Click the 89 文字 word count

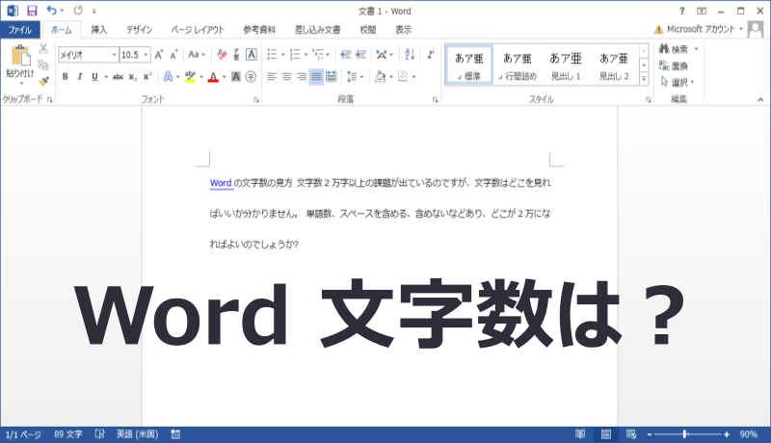pos(68,434)
